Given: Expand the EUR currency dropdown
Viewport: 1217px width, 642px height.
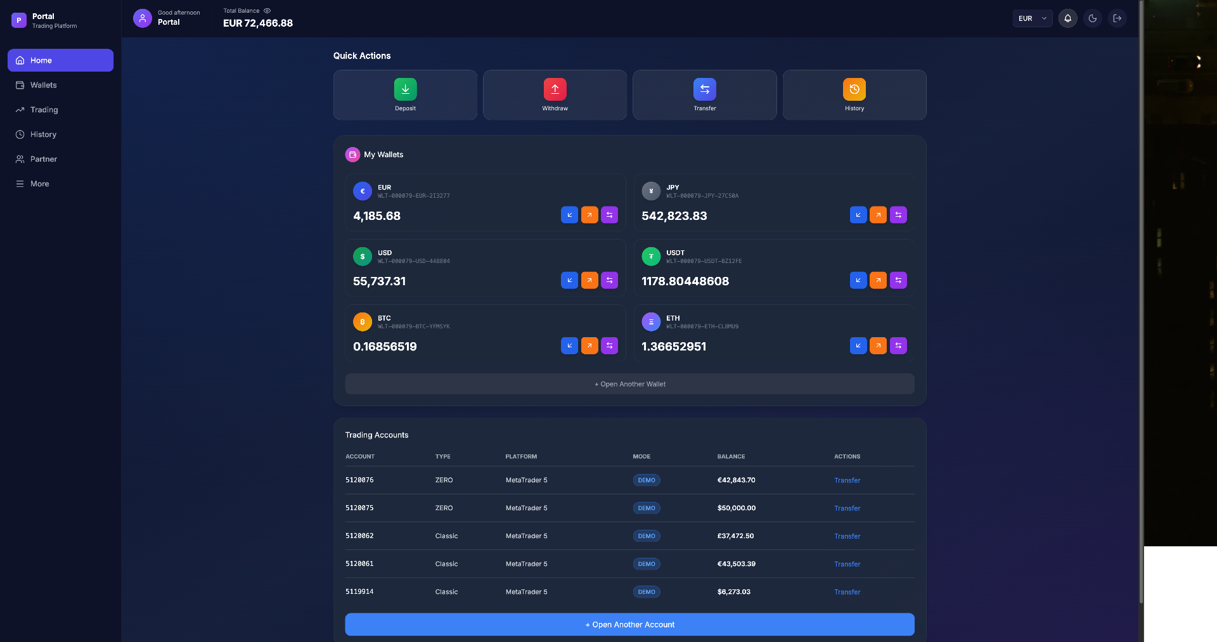Looking at the screenshot, I should point(1032,18).
